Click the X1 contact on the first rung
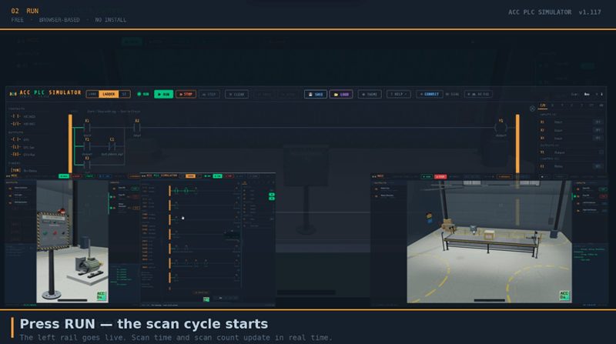The height and width of the screenshot is (344, 616). coord(87,127)
